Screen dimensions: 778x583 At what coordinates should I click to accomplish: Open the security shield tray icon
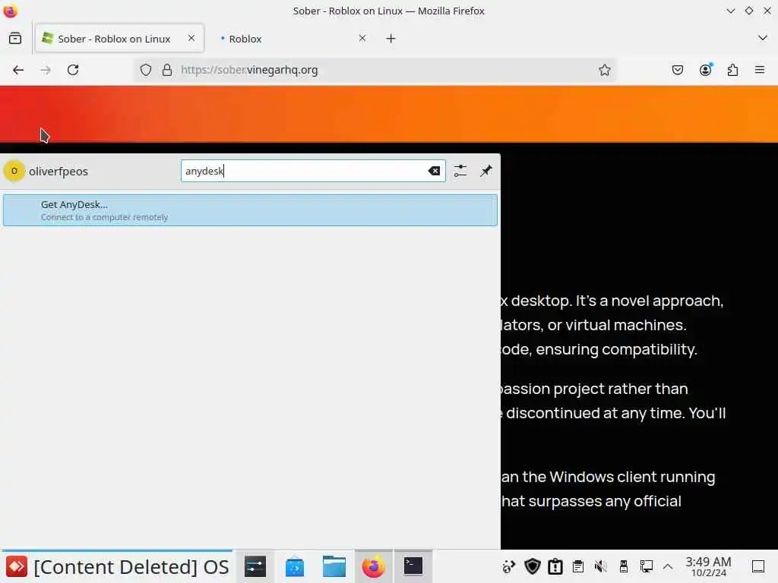pos(533,566)
